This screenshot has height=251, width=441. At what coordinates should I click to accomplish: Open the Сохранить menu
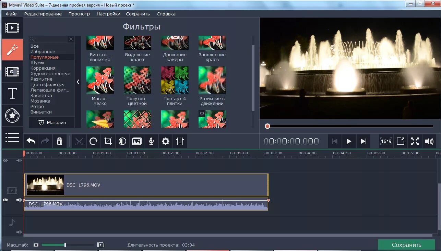[138, 14]
